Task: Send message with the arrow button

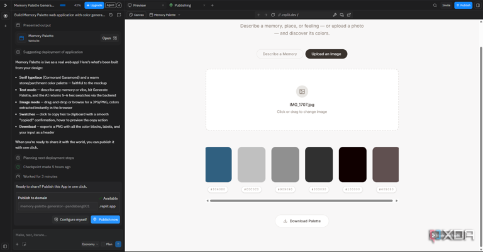Action: tap(118, 244)
